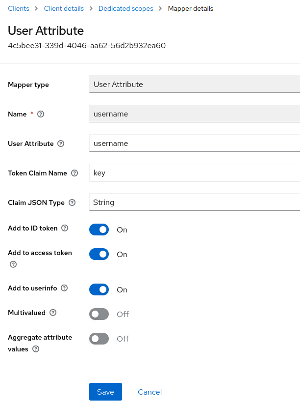Viewport: 300px width, 404px height.
Task: Show help for Claim JSON Type
Action: point(72,202)
